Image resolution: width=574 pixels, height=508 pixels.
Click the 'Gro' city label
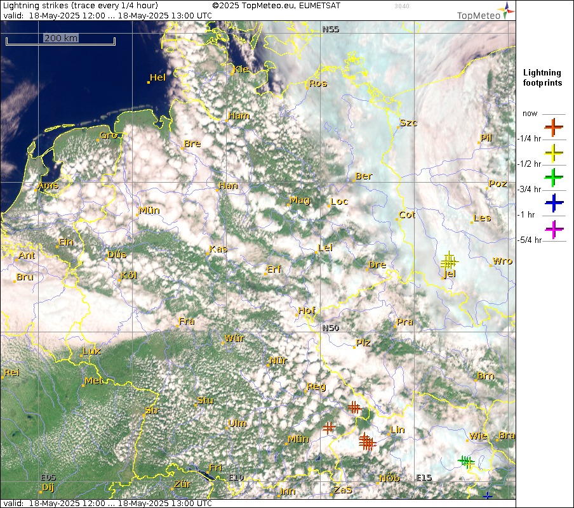click(109, 135)
